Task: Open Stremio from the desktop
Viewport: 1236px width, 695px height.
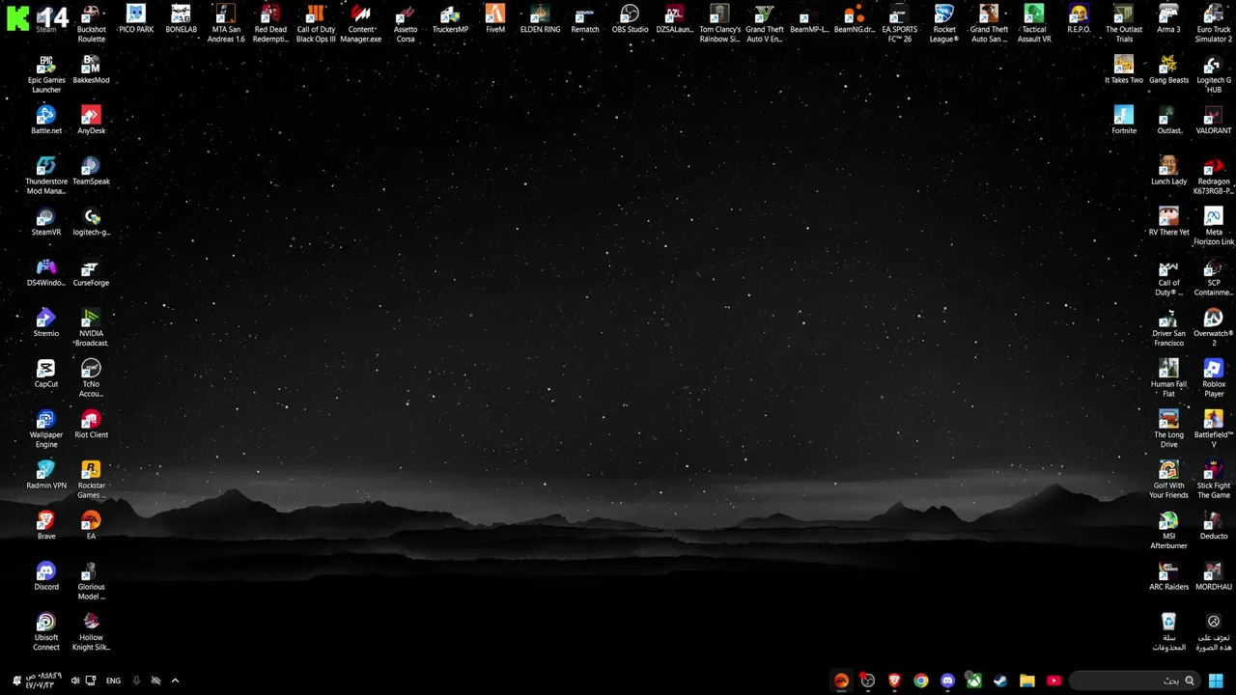Action: pos(46,323)
